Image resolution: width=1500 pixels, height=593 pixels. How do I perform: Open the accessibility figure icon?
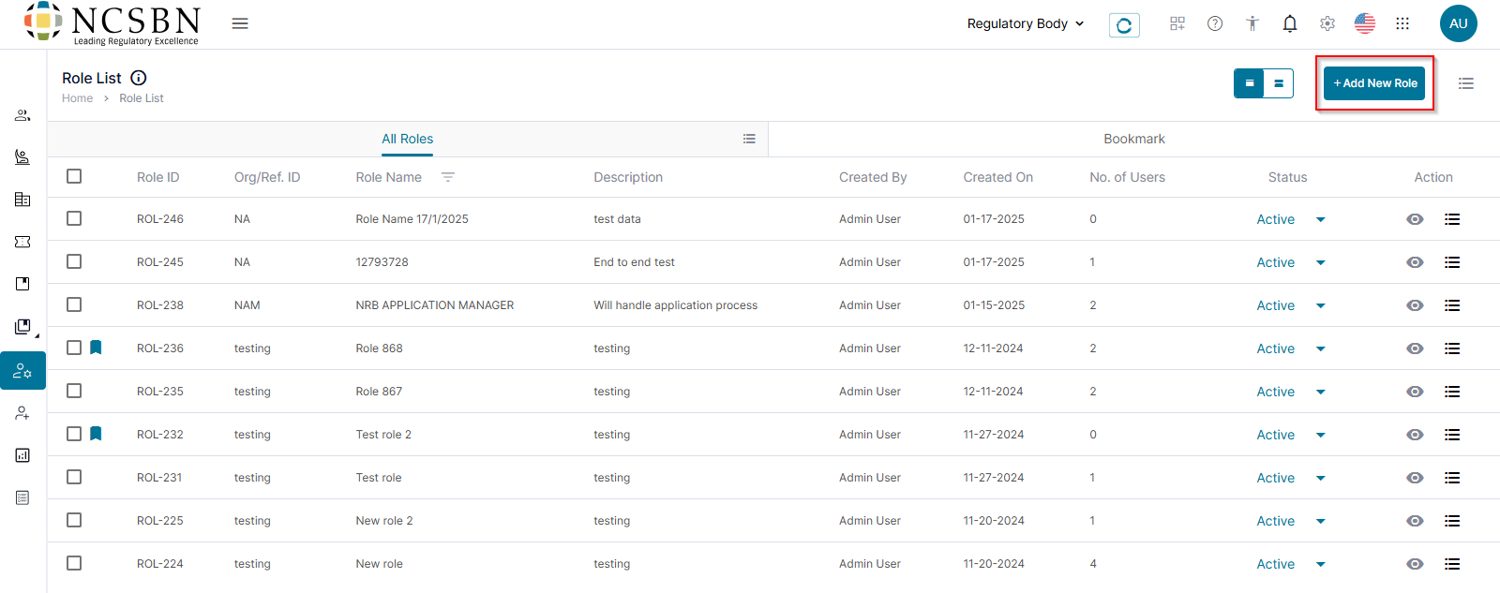point(1252,23)
